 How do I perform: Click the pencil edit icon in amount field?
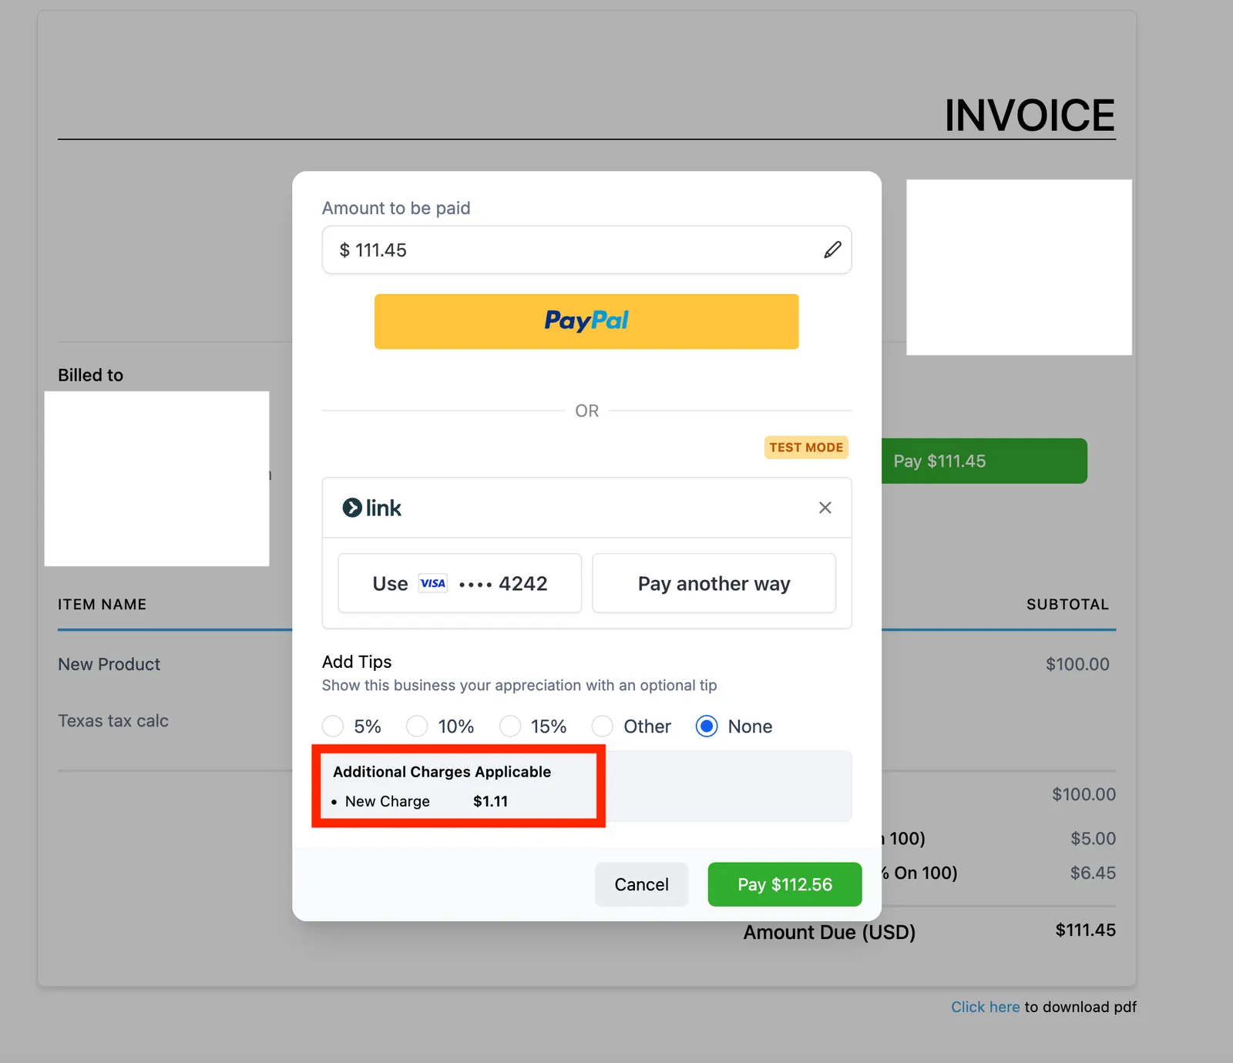[832, 250]
